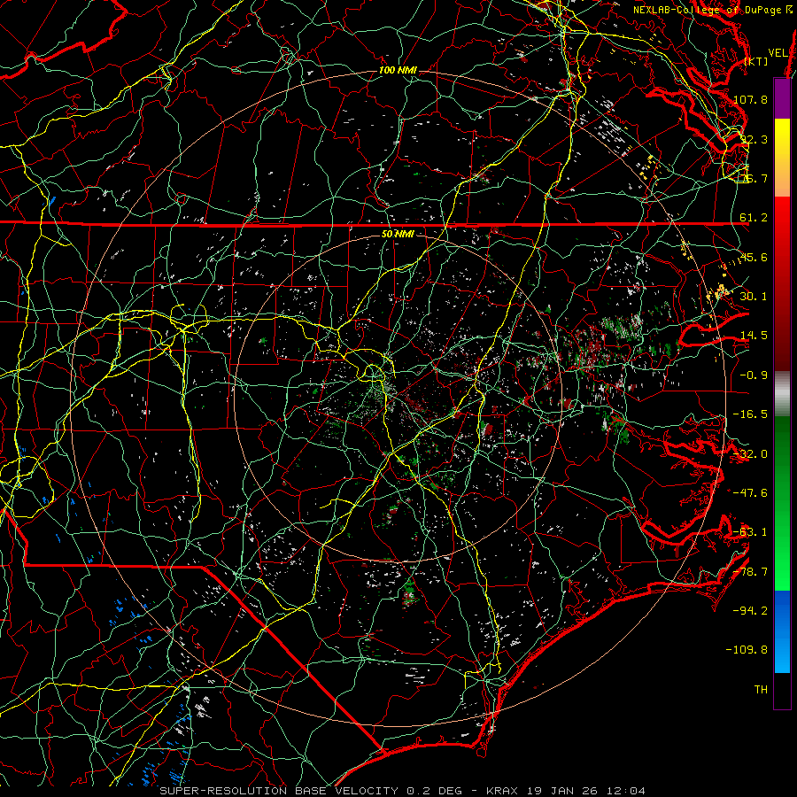Click the -94.2 scale value
797x797 pixels.
[750, 611]
